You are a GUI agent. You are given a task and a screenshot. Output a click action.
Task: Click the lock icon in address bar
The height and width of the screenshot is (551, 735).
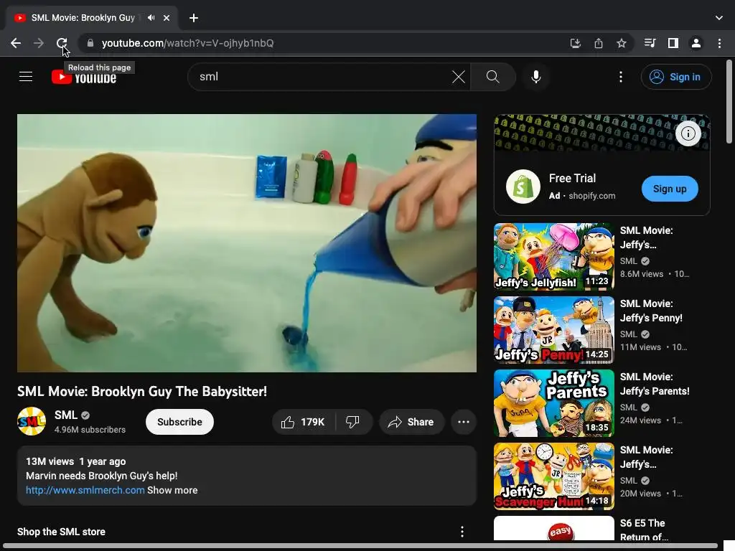pyautogui.click(x=90, y=43)
